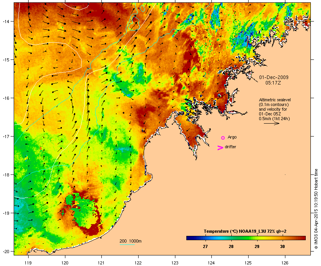Click the '126' longitude axis label
Image resolution: width=321 pixels, height=266 pixels.
click(x=285, y=263)
